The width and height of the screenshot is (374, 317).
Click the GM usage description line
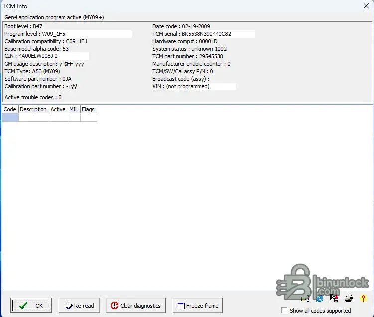(44, 64)
